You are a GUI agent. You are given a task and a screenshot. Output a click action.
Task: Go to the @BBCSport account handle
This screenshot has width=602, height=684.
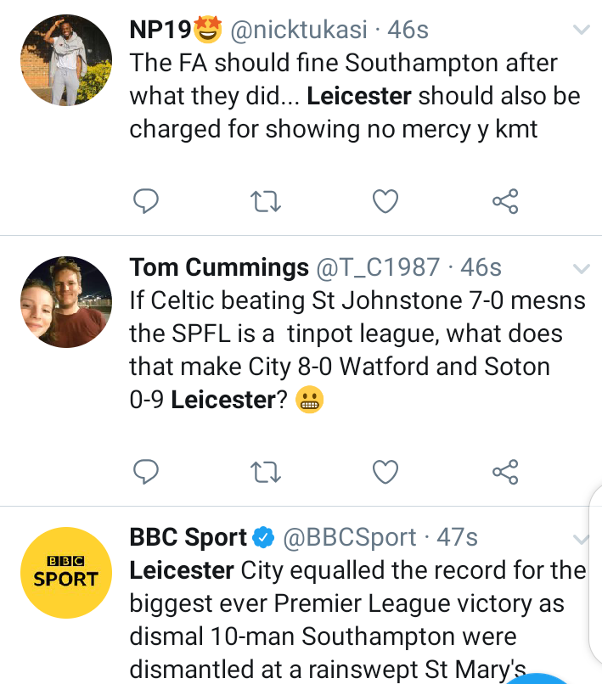click(x=349, y=538)
